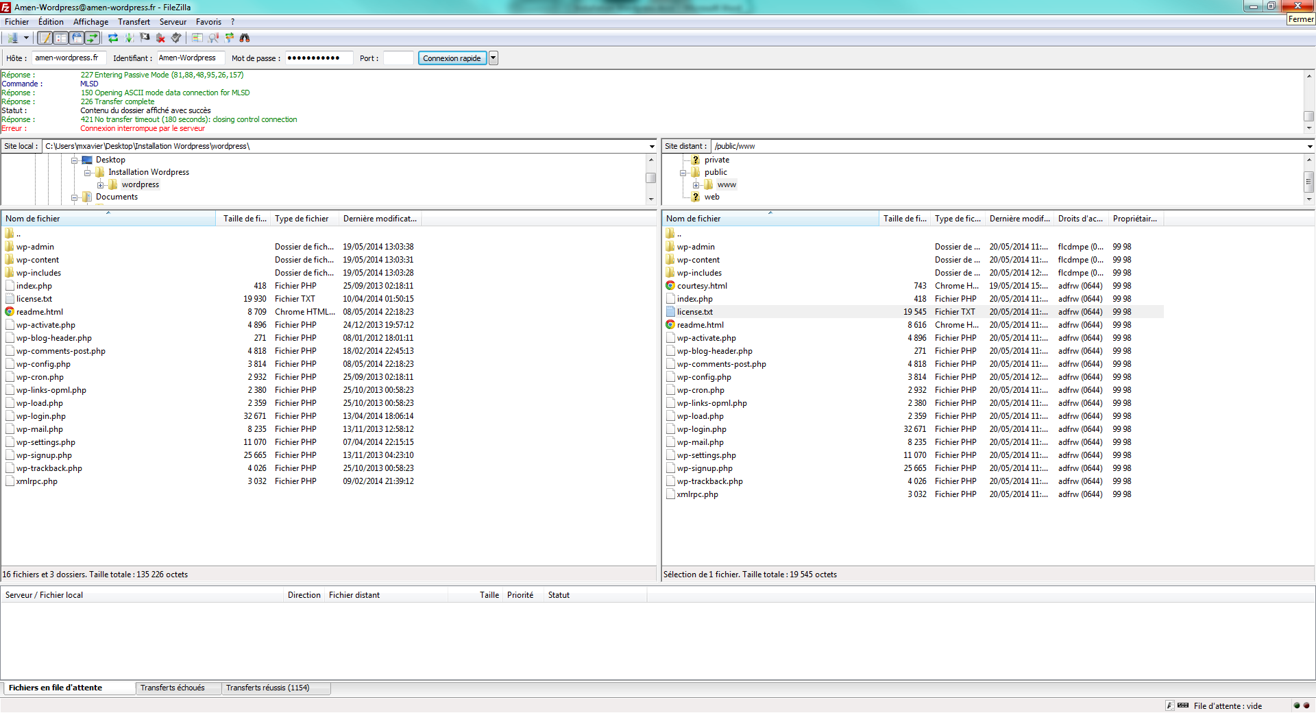Sort remote files by Propriétaire column

(1135, 219)
